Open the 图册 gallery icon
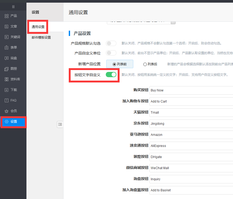This screenshot has width=233, height=199. click(x=7, y=69)
